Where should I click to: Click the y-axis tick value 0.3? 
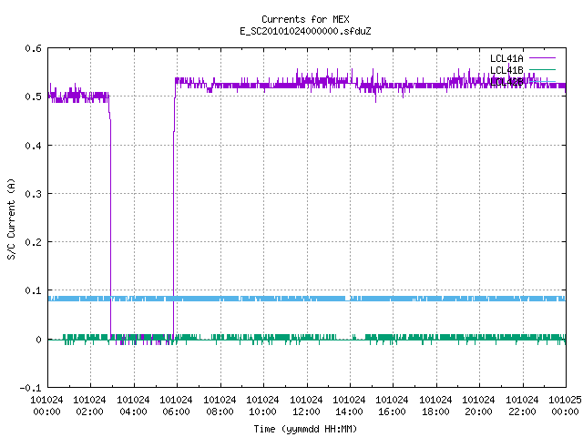click(x=33, y=194)
